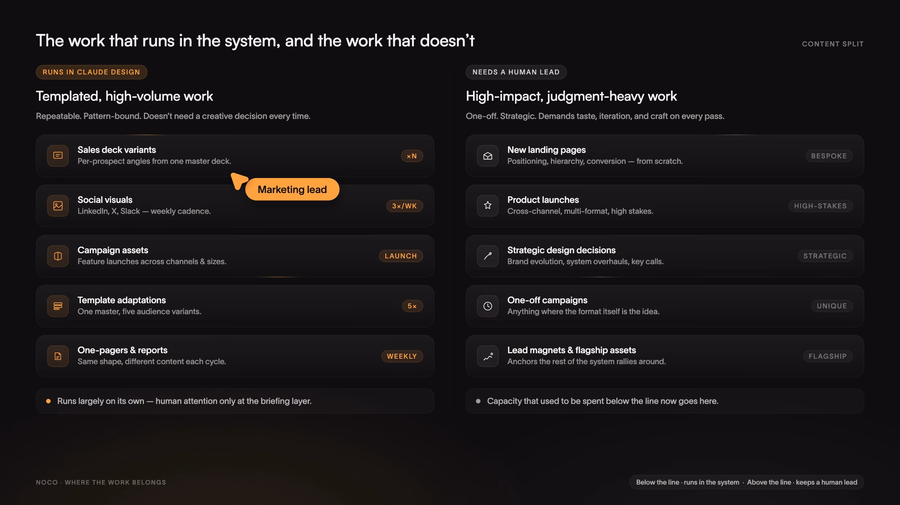The height and width of the screenshot is (505, 900).
Task: Click the One-off campaigns clock icon
Action: coord(488,306)
